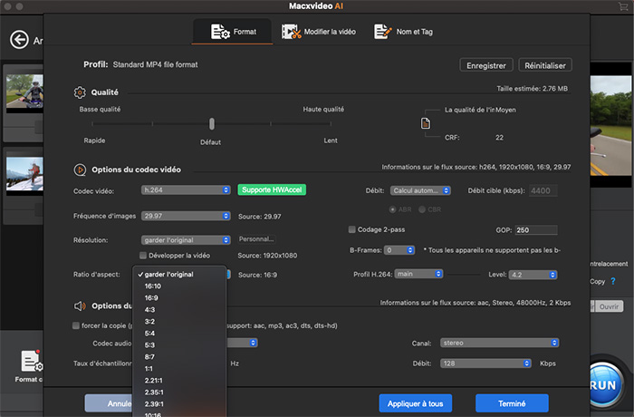Select the CBR radio button
The height and width of the screenshot is (417, 634).
422,209
